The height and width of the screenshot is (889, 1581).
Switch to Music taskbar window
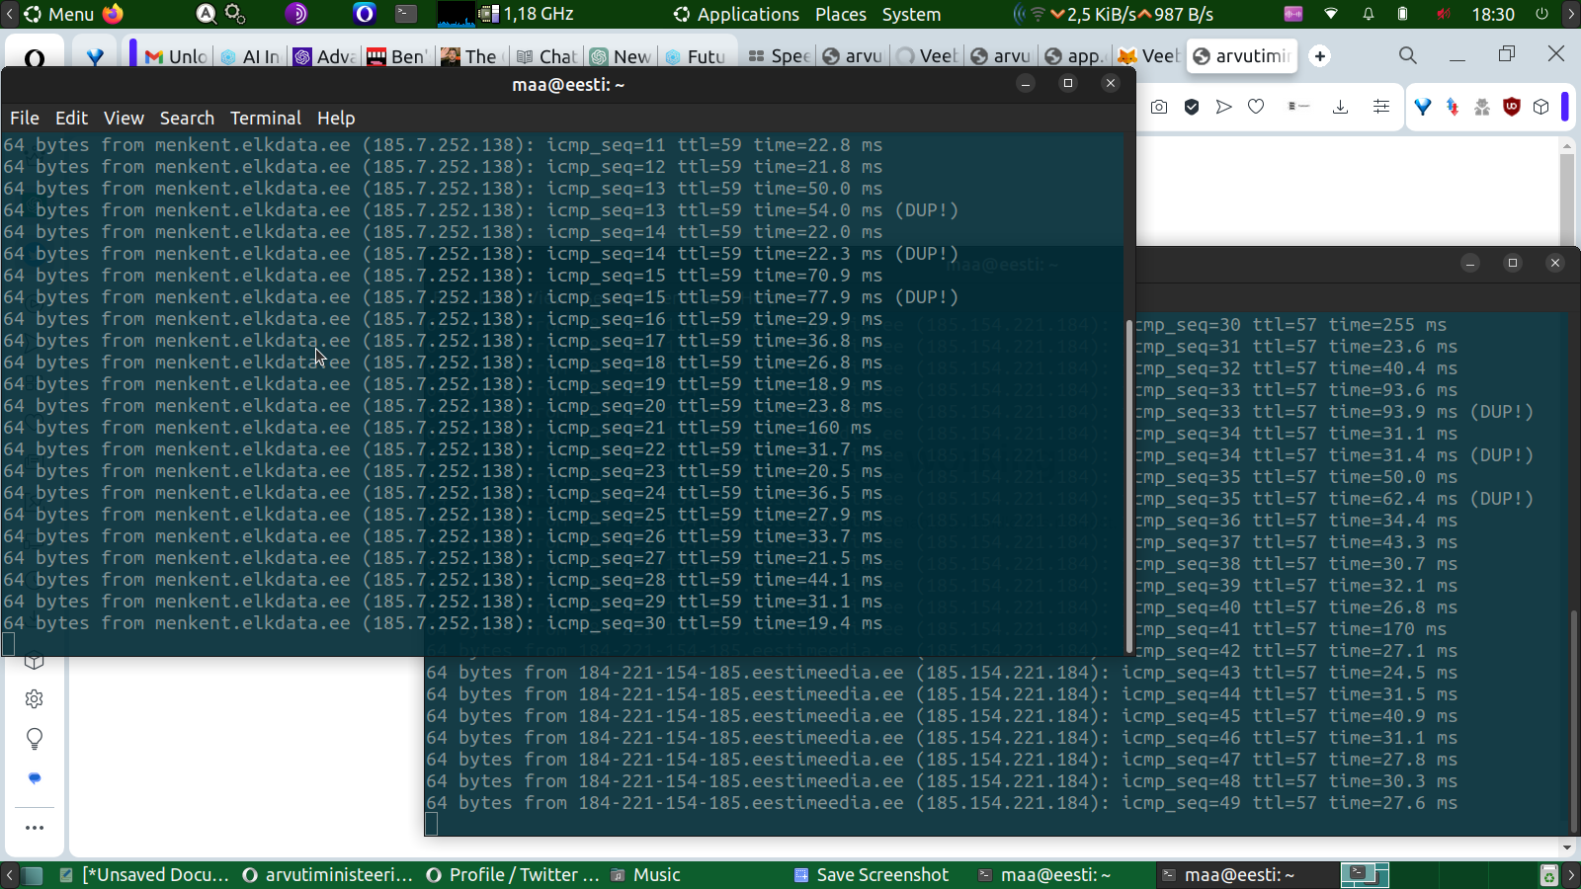[646, 875]
